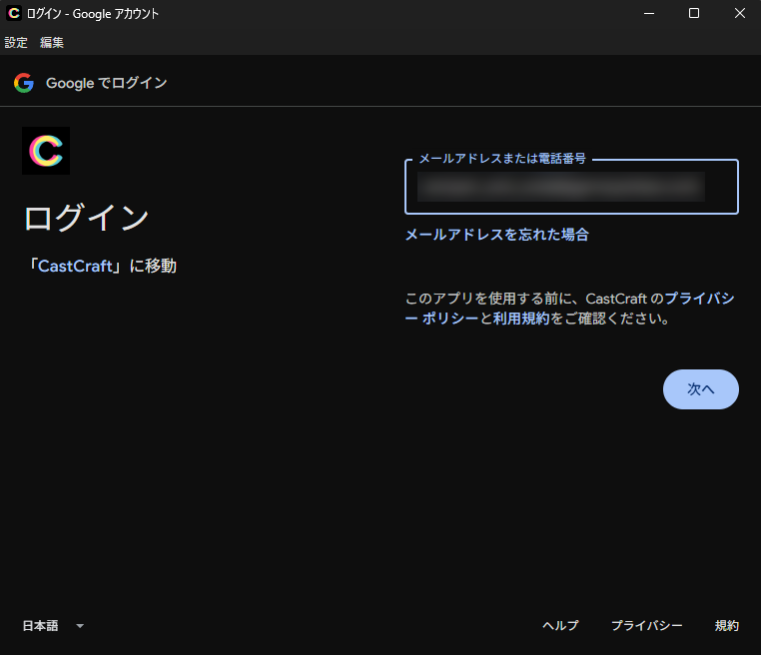Image resolution: width=761 pixels, height=655 pixels.
Task: Expand the 日本語 language dropdown
Action: pyautogui.click(x=53, y=626)
